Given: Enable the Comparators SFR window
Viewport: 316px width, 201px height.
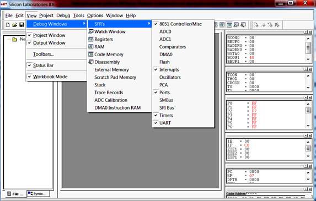Looking at the screenshot, I should (x=183, y=47).
